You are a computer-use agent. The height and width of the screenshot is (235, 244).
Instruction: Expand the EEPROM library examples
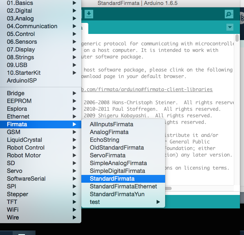point(40,101)
